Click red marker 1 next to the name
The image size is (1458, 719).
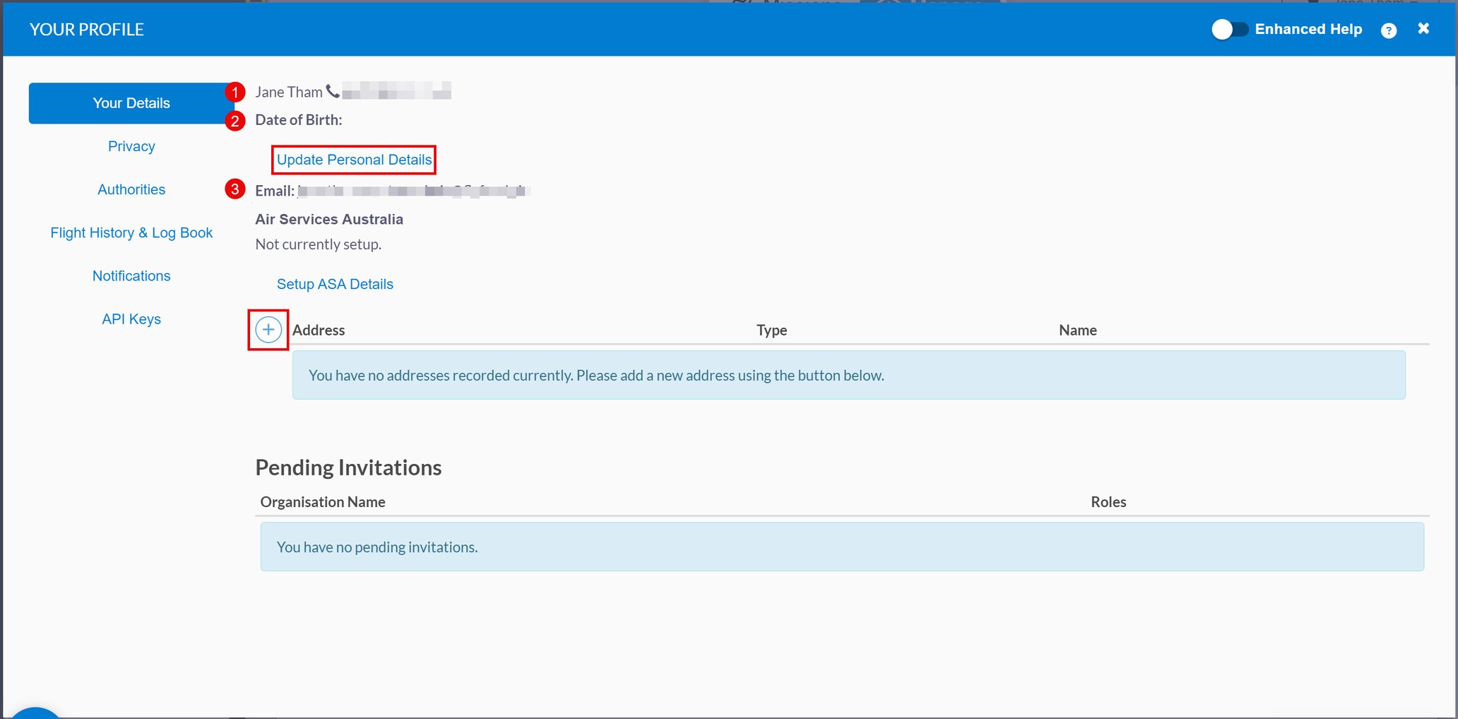click(x=235, y=91)
